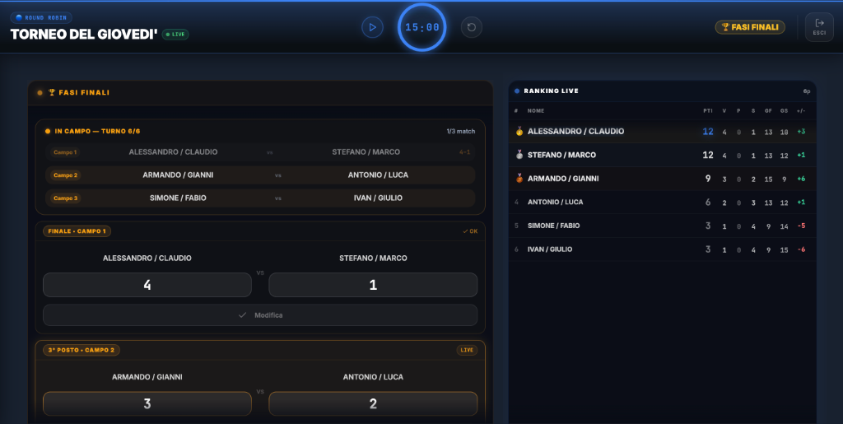843x424 pixels.
Task: Reset the timer with the circular arrow
Action: [472, 27]
